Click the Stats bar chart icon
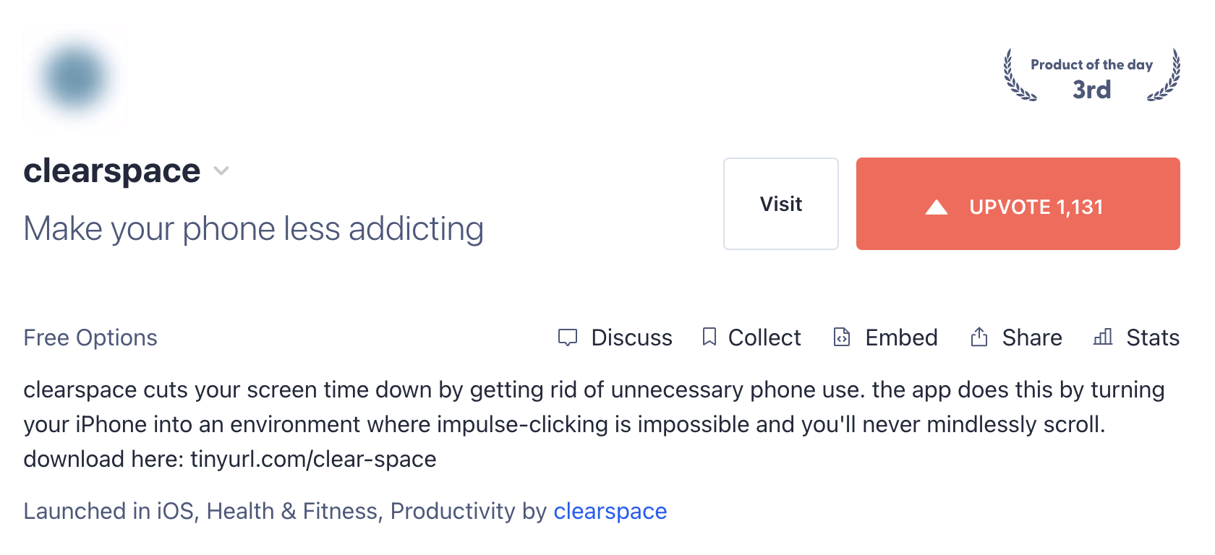Viewport: 1215px width, 555px height. coord(1103,337)
